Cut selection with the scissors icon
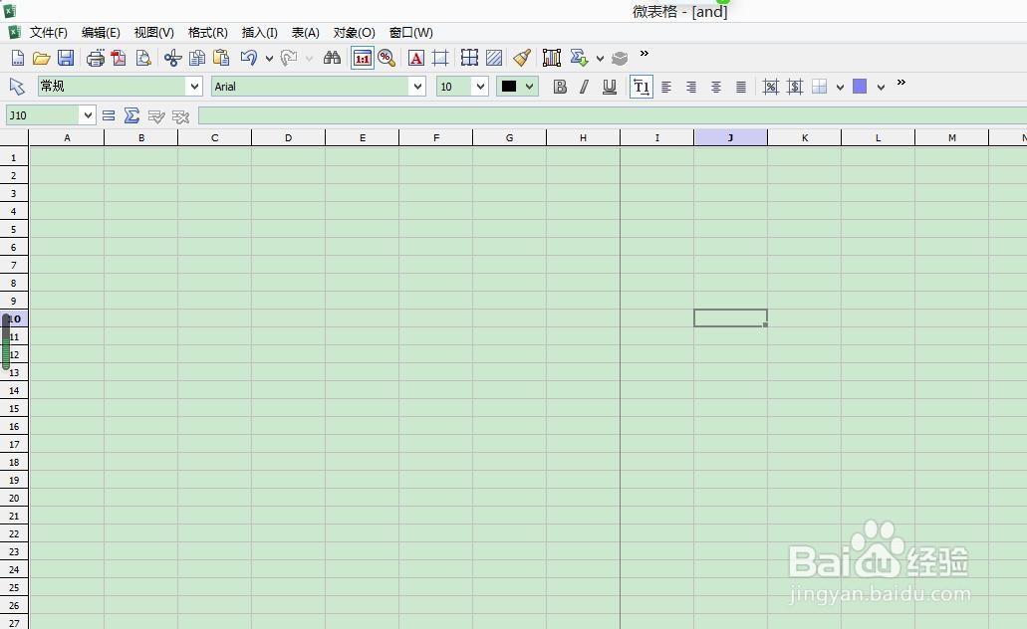Viewport: 1027px width, 629px height. pyautogui.click(x=173, y=59)
